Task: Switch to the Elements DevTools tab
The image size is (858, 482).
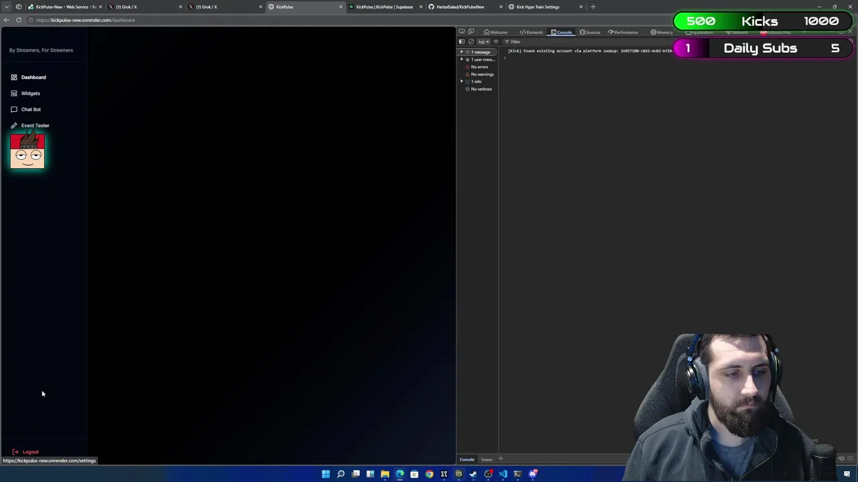Action: (x=531, y=32)
